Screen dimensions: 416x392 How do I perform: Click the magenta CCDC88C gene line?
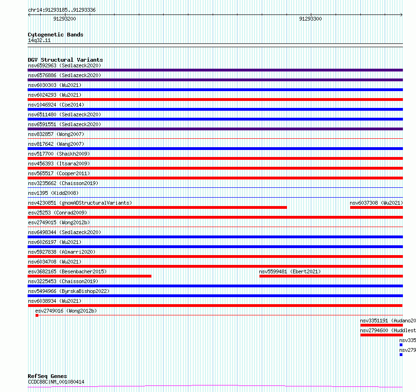coord(215,386)
